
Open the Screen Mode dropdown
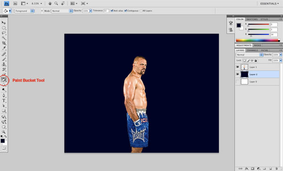click(84, 3)
